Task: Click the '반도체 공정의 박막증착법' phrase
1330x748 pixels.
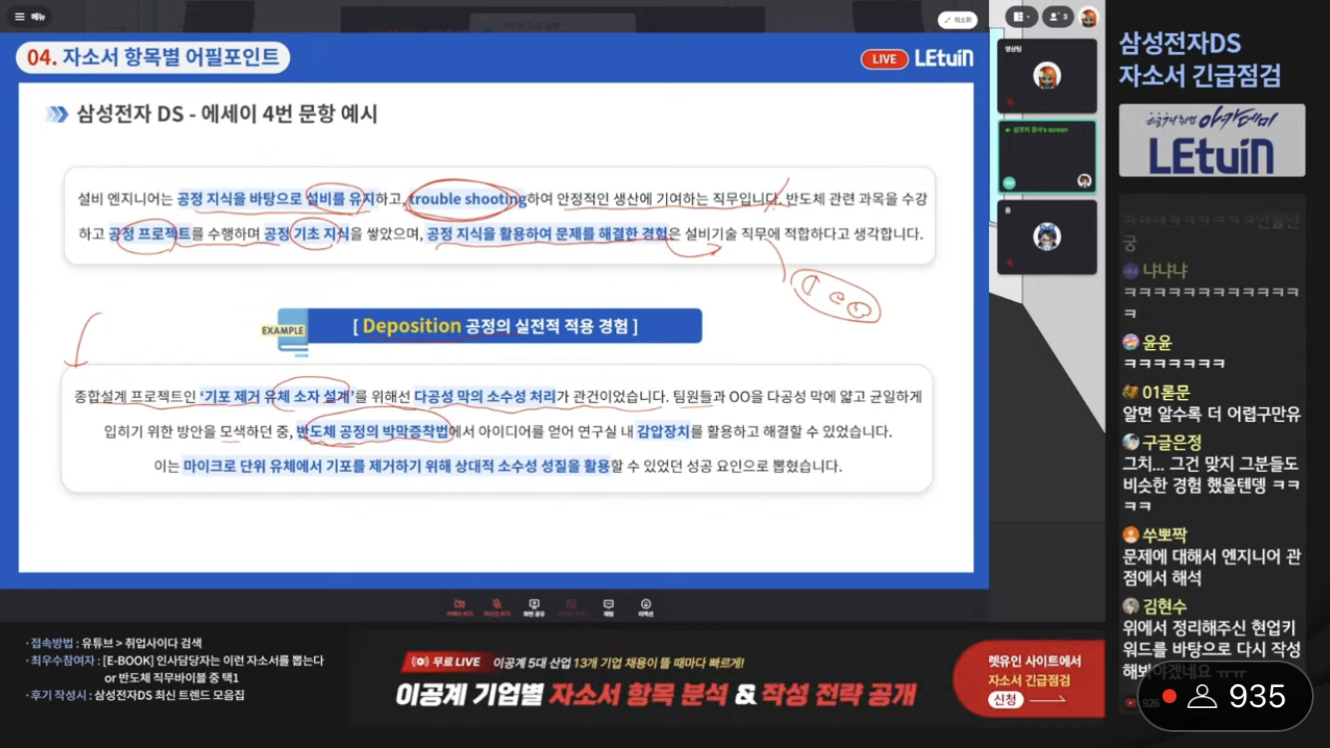Action: 373,432
